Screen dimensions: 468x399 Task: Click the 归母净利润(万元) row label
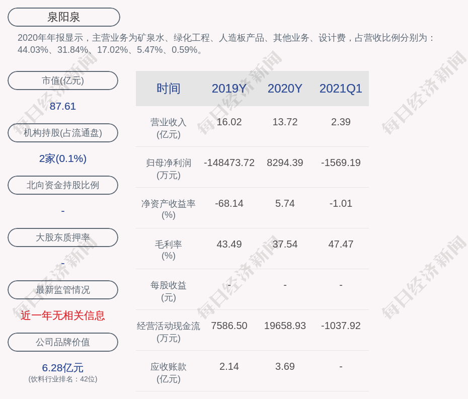pos(169,169)
